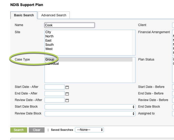Click the Start Date - After input
Image resolution: width=174 pixels, height=140 pixels.
tap(55, 87)
